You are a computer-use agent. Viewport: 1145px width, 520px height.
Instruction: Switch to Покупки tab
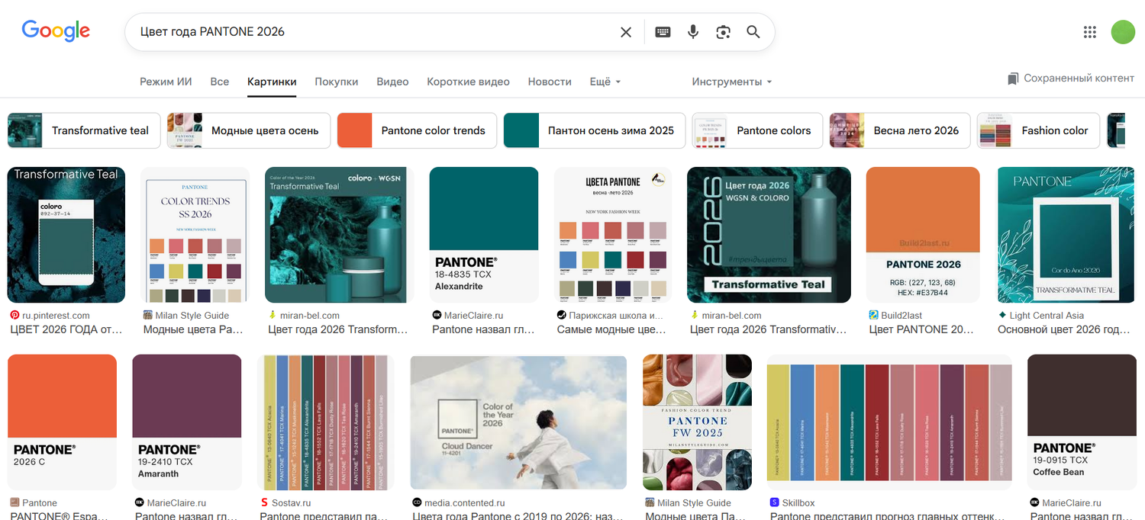337,82
